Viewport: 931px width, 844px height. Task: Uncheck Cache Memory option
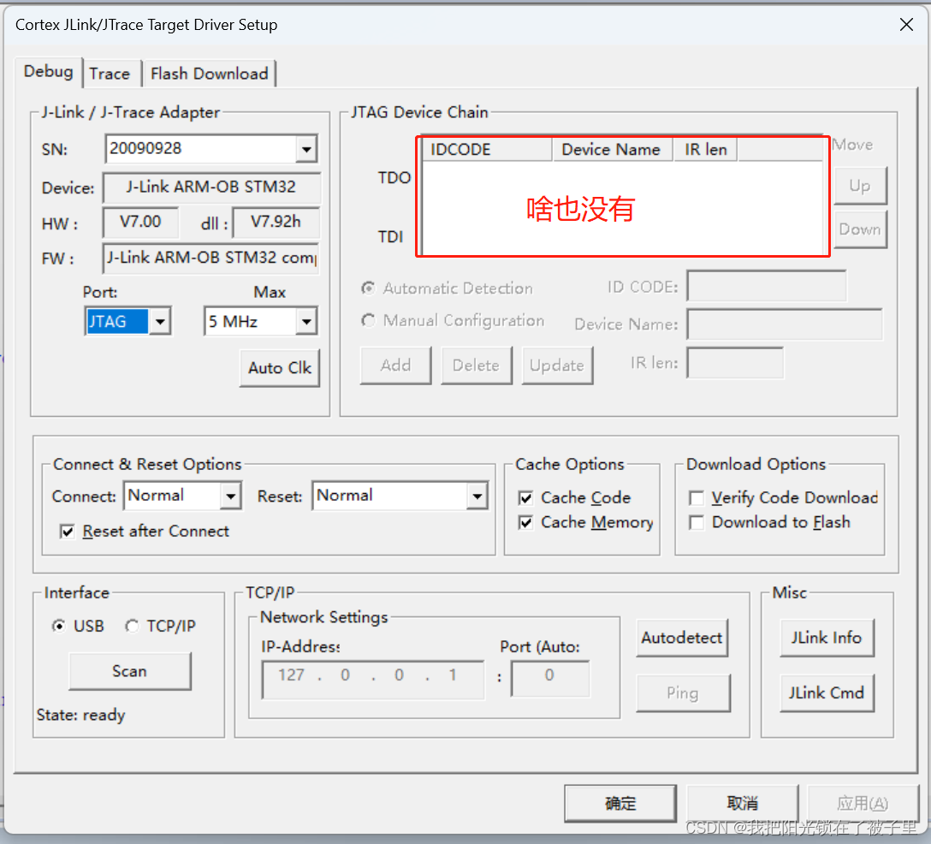click(525, 522)
